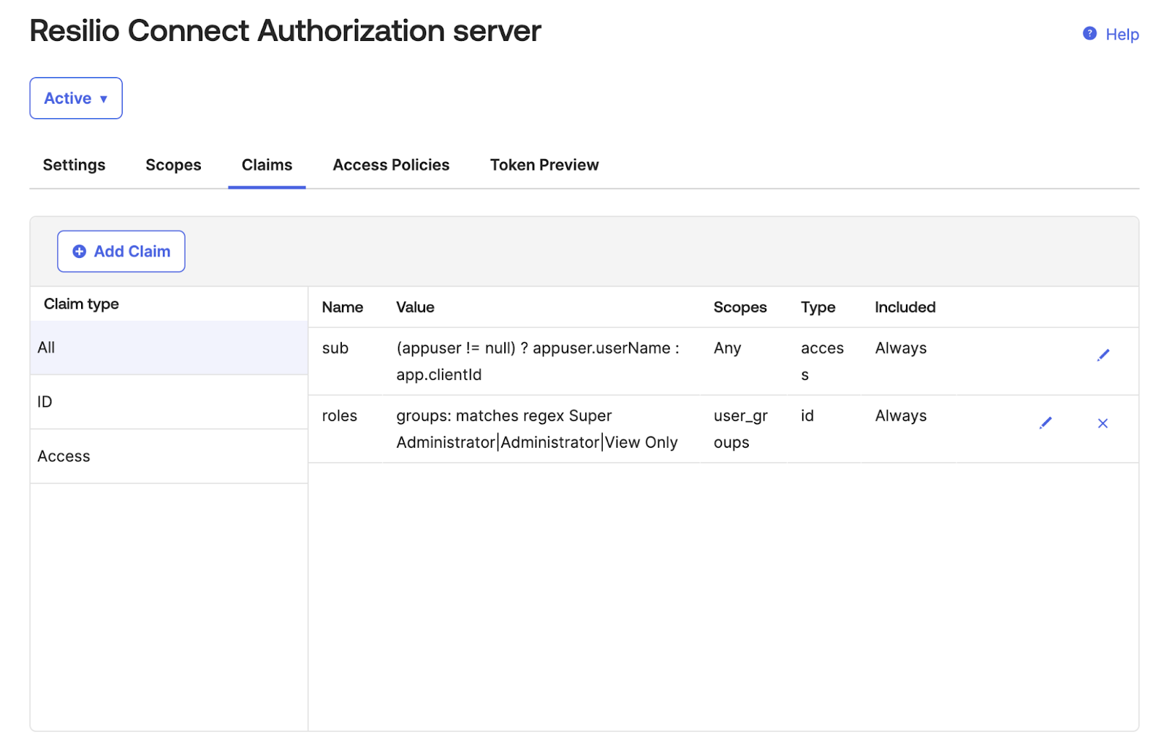1169x748 pixels.
Task: Click the Help question mark icon
Action: [x=1089, y=34]
